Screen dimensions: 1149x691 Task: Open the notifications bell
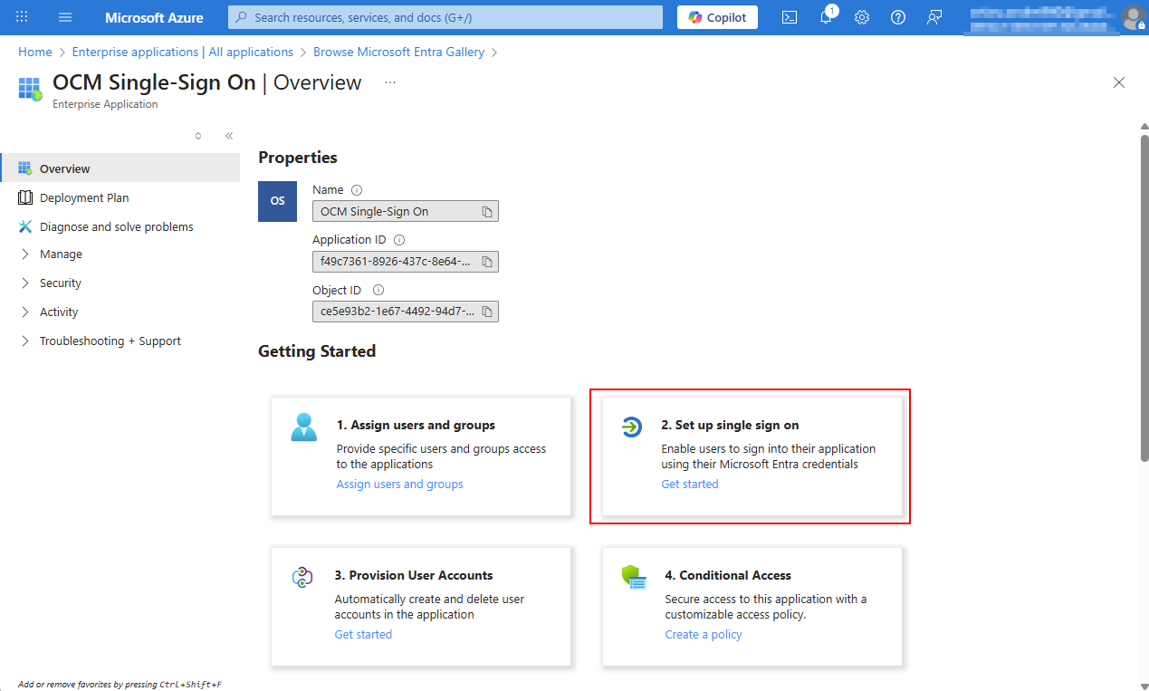click(x=827, y=17)
